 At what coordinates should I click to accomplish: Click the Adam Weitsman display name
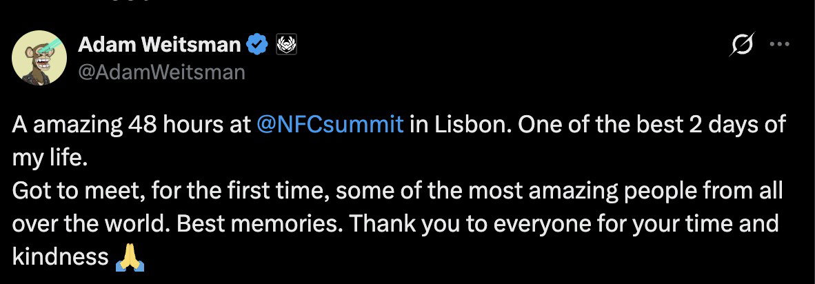click(x=159, y=45)
